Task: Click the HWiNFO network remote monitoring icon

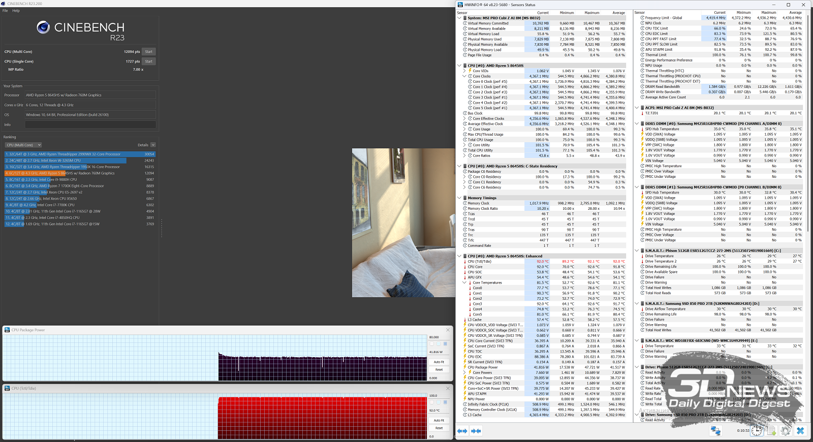Action: [715, 431]
